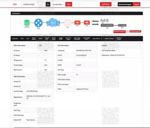
Task: Click the dark 'by' label box
Action: coord(48,4)
